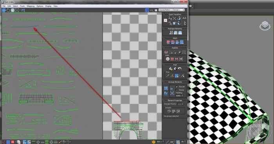Click the last Stitch icon in Stitch panel
274x144 pixels.
tap(182, 42)
